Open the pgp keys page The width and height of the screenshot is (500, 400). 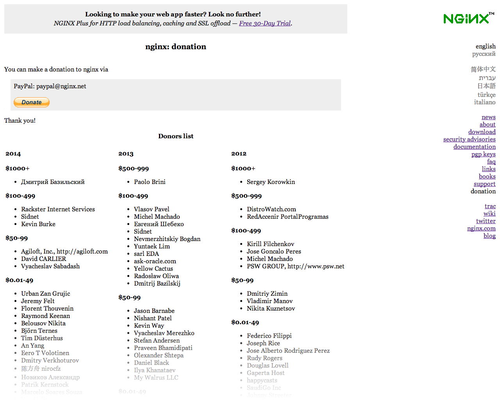point(484,154)
